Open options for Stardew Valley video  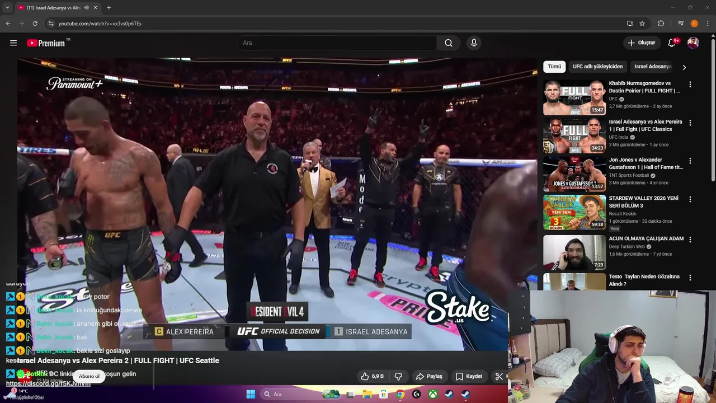(x=690, y=199)
